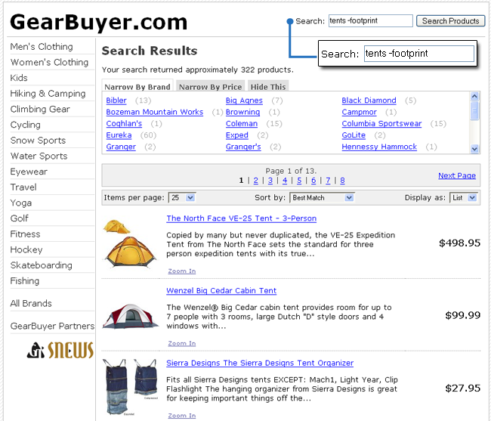Click Zoom In under Wenzel tent
This screenshot has width=491, height=421.
(182, 343)
